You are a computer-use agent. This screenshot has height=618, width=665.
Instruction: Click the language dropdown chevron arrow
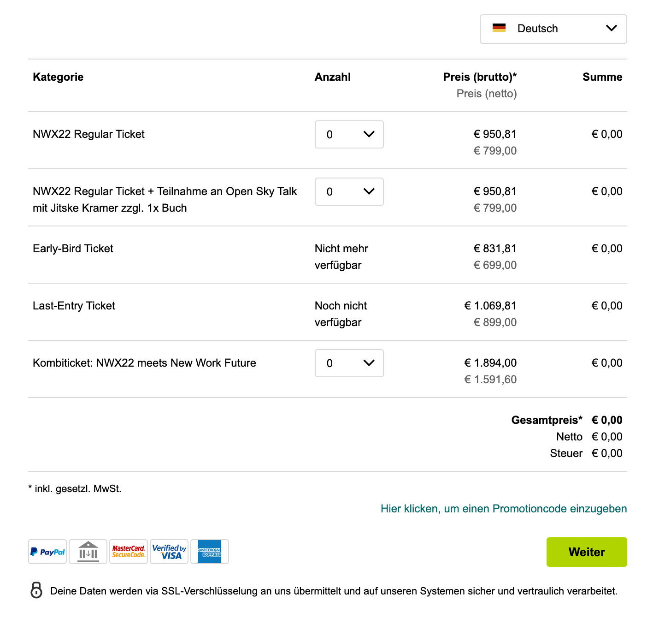tap(611, 28)
